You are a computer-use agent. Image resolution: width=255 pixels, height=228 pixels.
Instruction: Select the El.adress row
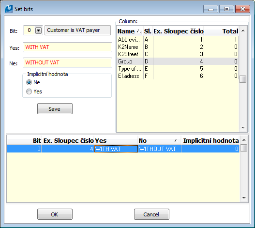coord(178,76)
